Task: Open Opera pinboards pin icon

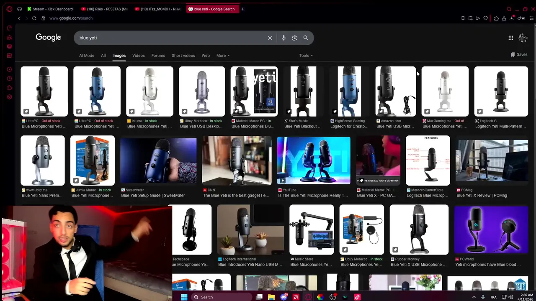Action: point(463,18)
